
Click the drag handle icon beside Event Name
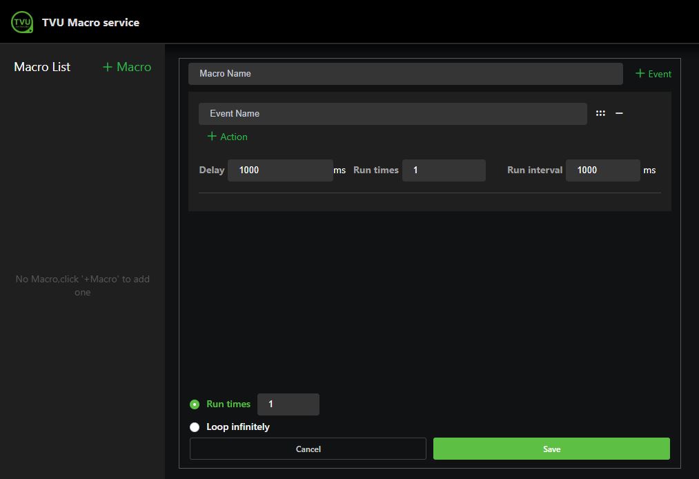[600, 113]
